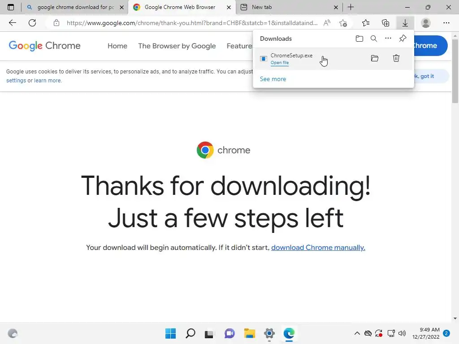Delete ChromeSetup.exe download entry

pos(396,58)
